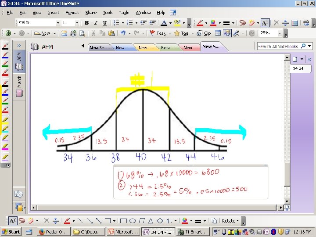Screen dimensions: 316x237
Task: Open the Share menu
Action: click(91, 12)
